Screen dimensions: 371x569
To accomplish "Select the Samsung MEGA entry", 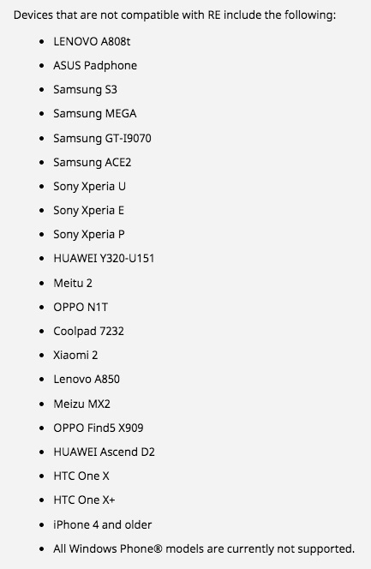I will pos(94,114).
